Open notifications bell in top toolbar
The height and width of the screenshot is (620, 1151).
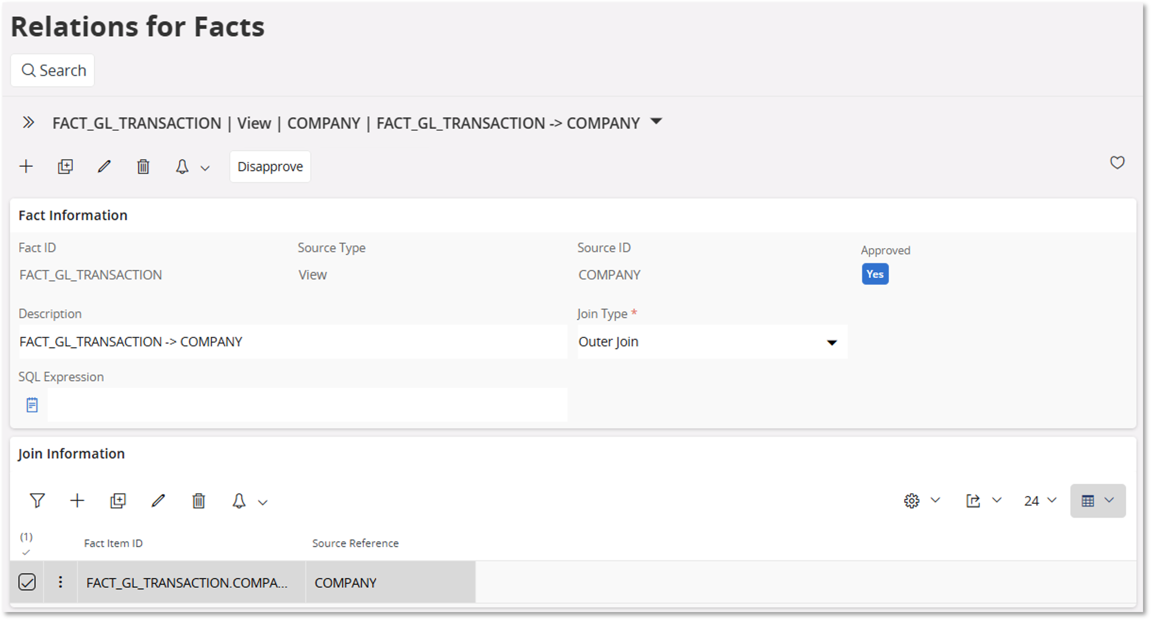click(x=182, y=166)
